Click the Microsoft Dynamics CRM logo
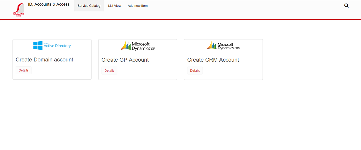Screen dimensions: 361x150 click(x=224, y=46)
